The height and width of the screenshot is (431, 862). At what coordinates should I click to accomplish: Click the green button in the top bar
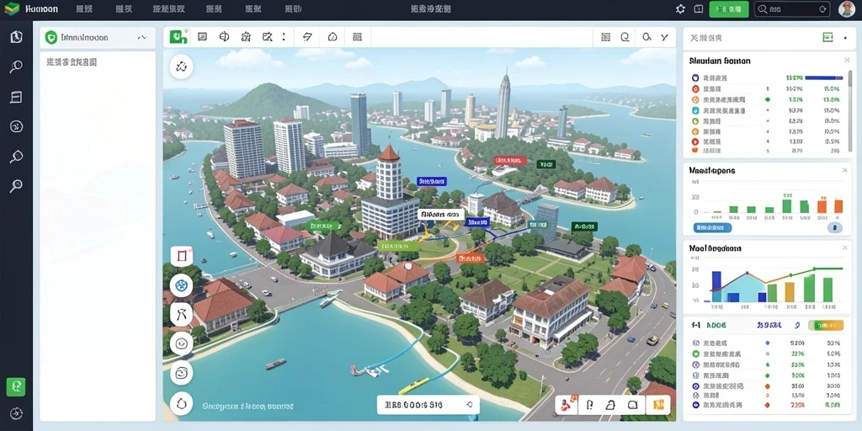pyautogui.click(x=729, y=8)
